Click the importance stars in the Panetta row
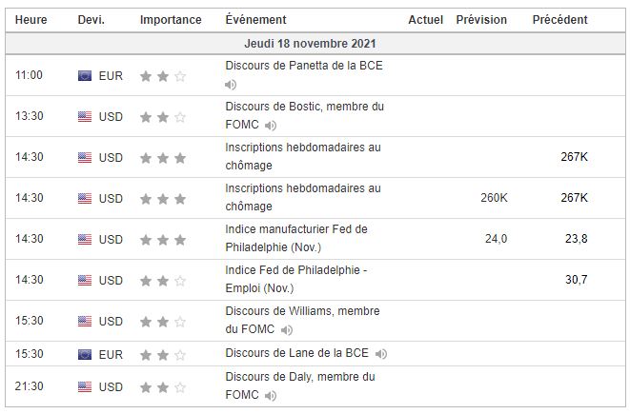Screen dimensions: 630x414 (x=163, y=75)
